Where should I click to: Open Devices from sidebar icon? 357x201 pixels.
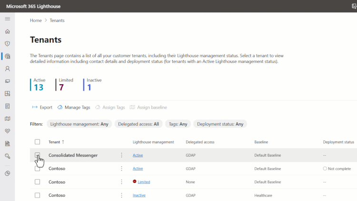click(x=7, y=81)
